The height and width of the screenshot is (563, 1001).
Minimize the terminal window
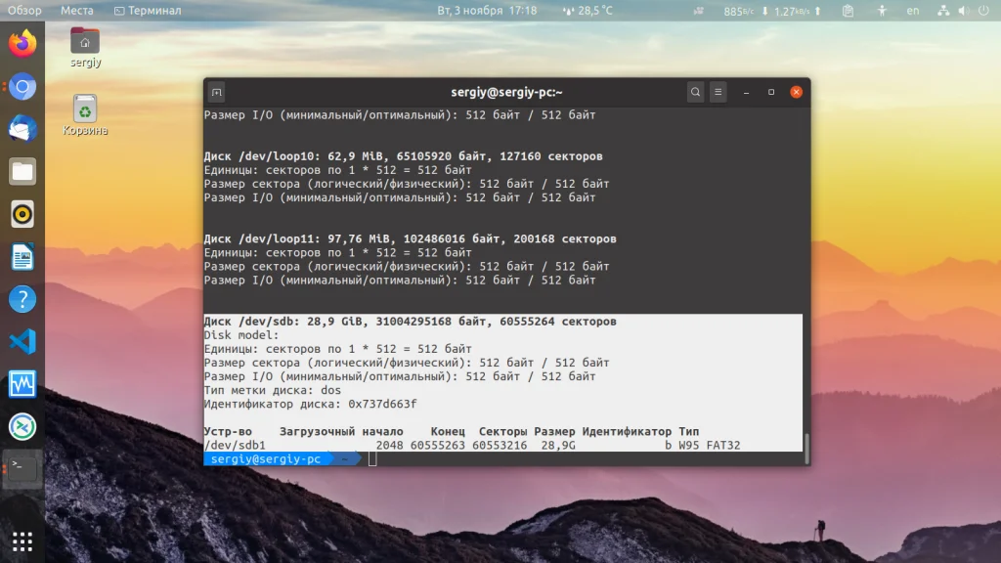point(746,92)
